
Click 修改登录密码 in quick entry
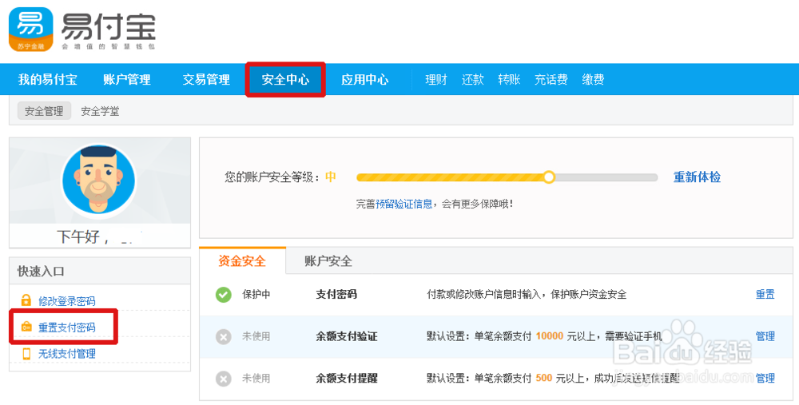67,300
